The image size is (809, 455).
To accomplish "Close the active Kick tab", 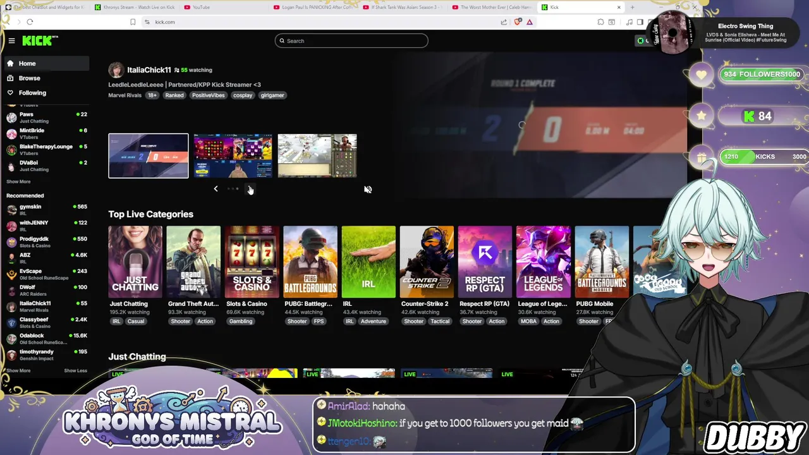I will click(619, 7).
